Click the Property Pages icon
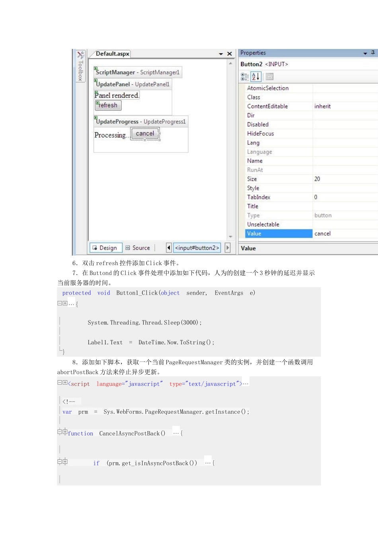This screenshot has width=378, height=535. pos(269,76)
